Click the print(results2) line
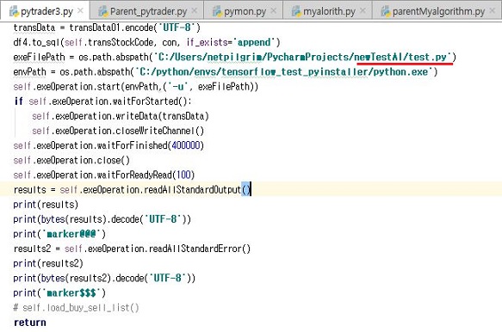This screenshot has height=332, width=502. (48, 263)
